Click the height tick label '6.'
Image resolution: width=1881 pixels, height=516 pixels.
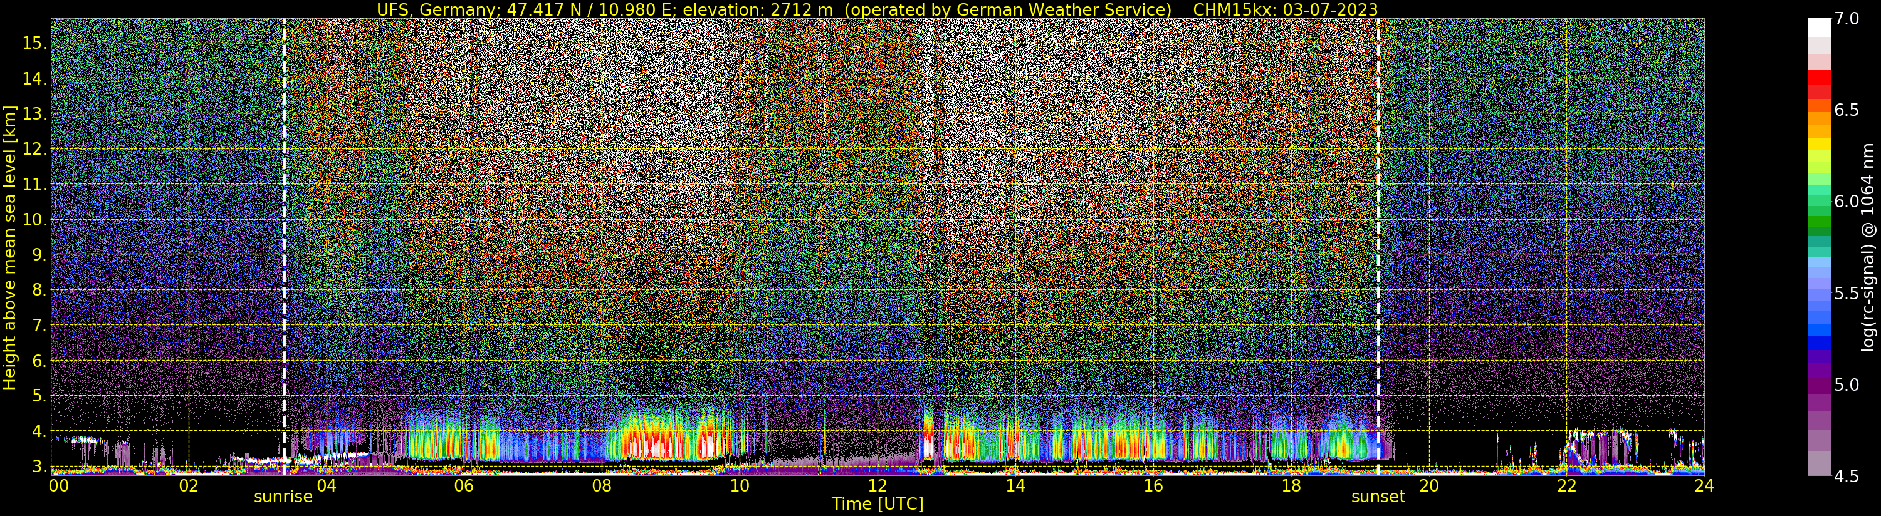pyautogui.click(x=39, y=361)
